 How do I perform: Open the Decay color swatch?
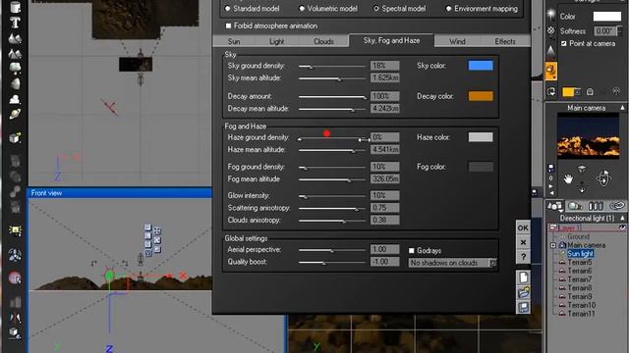[x=481, y=96]
